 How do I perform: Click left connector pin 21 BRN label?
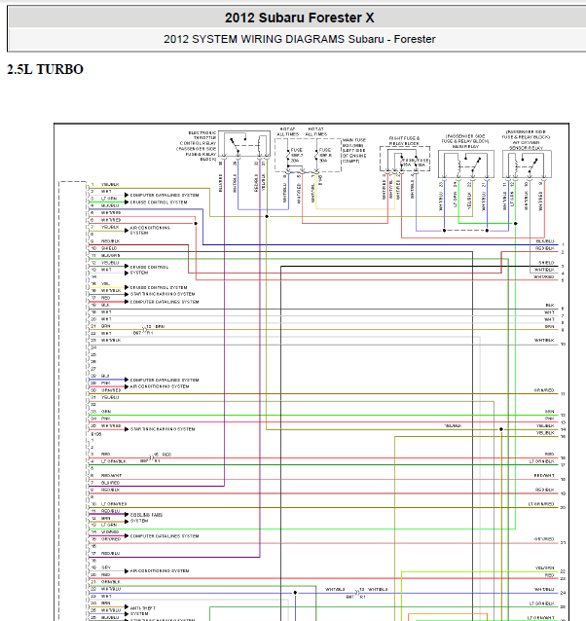105,326
